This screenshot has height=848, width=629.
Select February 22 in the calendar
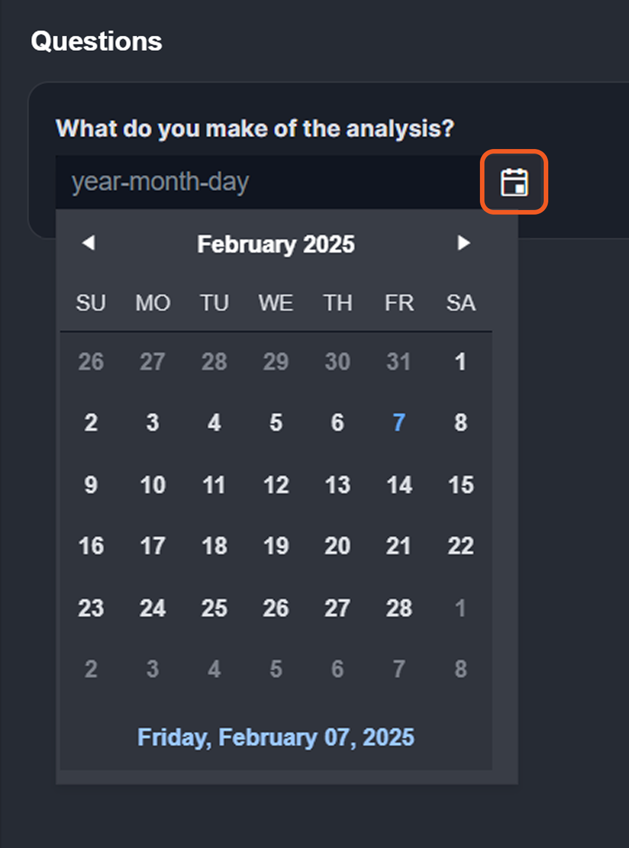click(x=460, y=546)
